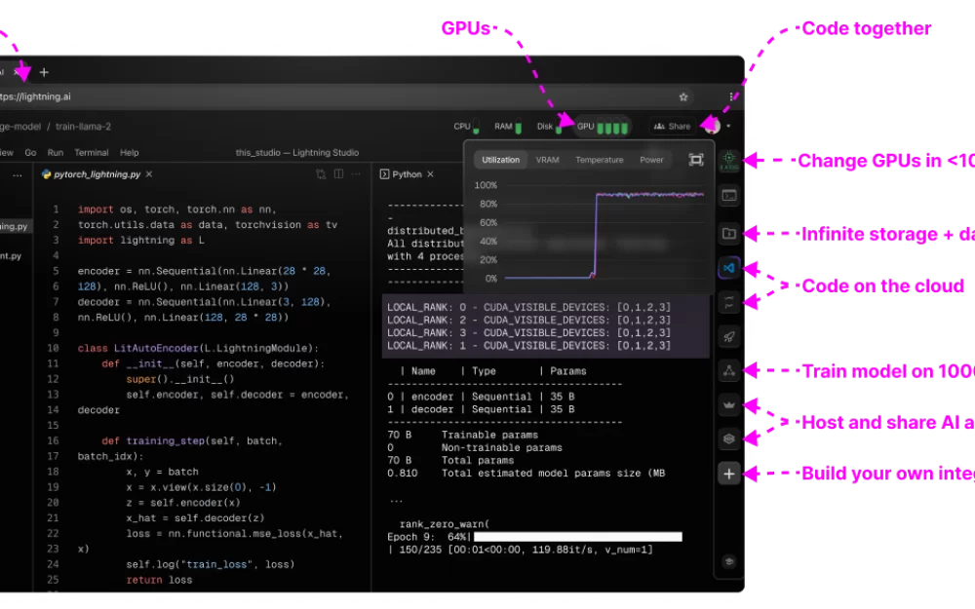
Task: Switch to the Temperature tab
Action: click(x=600, y=161)
